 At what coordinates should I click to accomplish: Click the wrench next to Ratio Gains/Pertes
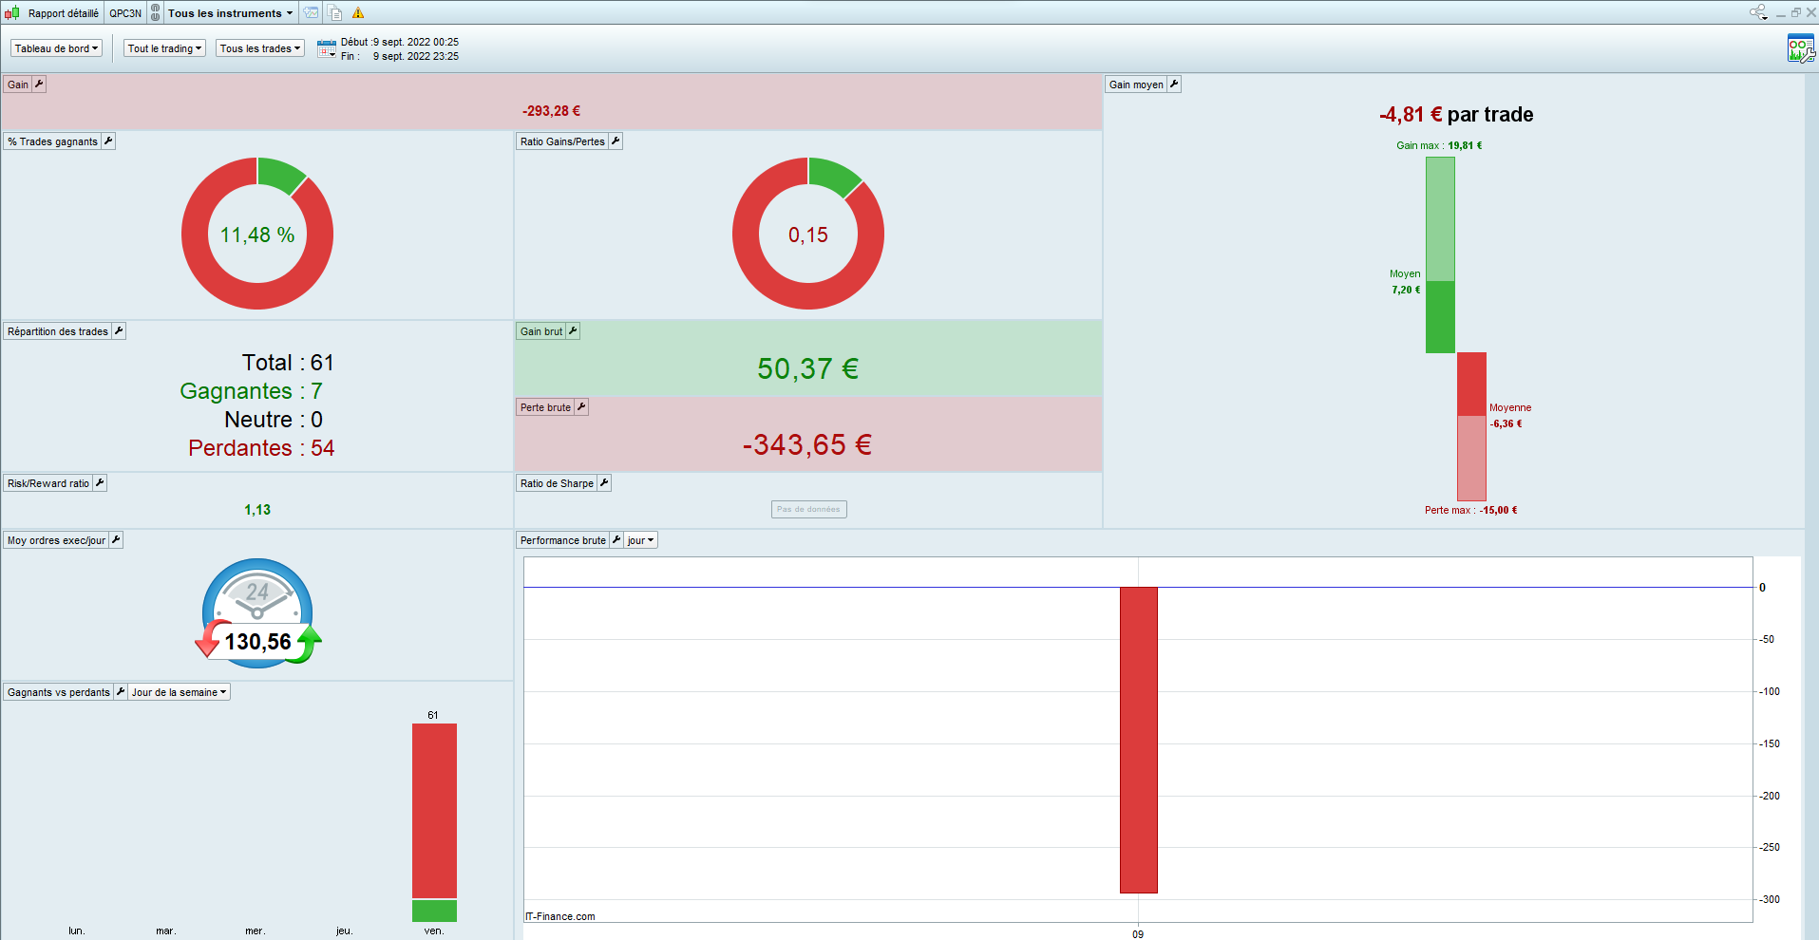click(616, 141)
